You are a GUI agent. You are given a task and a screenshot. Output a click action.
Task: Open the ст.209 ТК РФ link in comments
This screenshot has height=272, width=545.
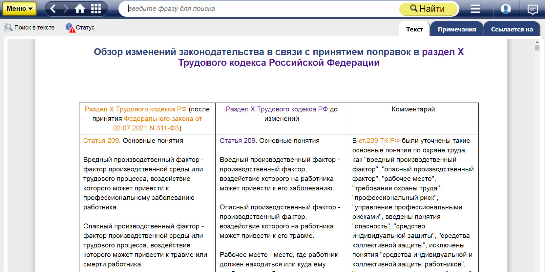379,141
